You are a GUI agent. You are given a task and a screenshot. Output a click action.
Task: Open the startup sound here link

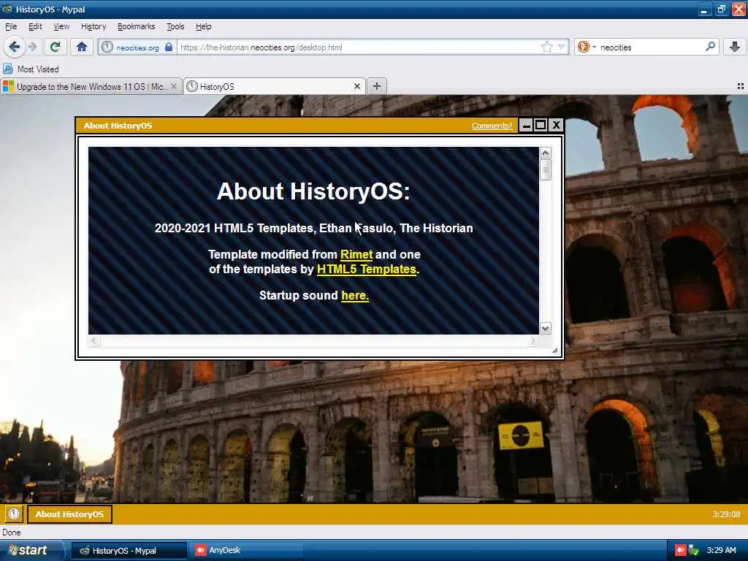pyautogui.click(x=355, y=295)
